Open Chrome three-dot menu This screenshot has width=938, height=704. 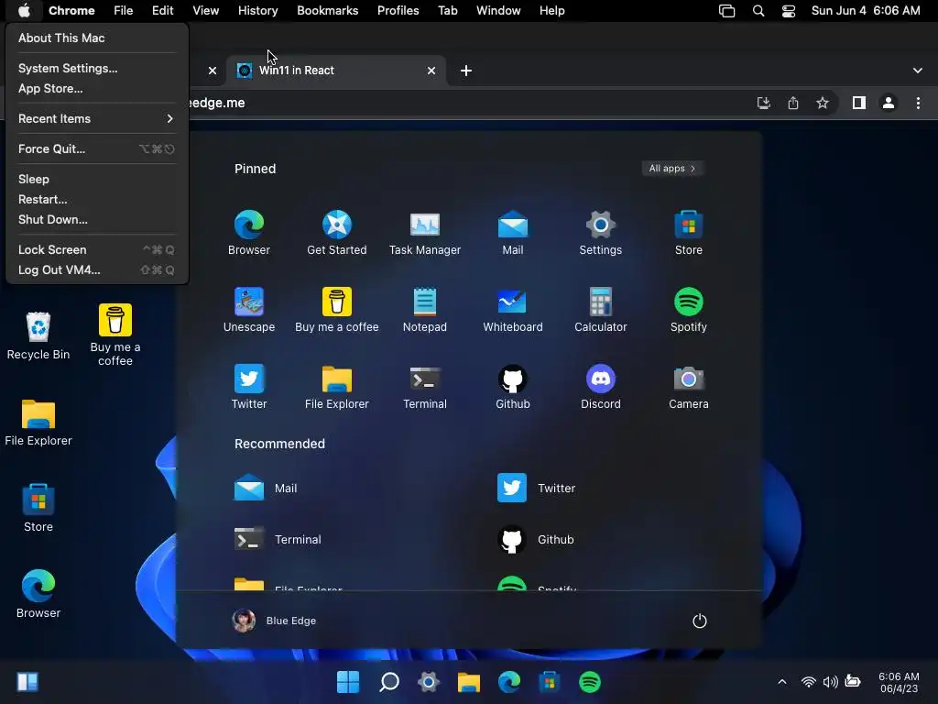coord(918,103)
